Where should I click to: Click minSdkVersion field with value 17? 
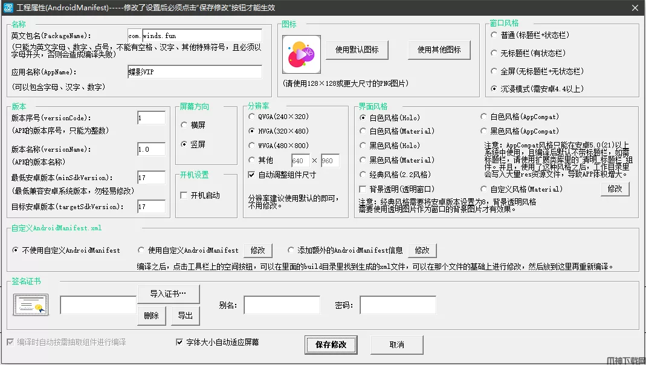coord(151,178)
